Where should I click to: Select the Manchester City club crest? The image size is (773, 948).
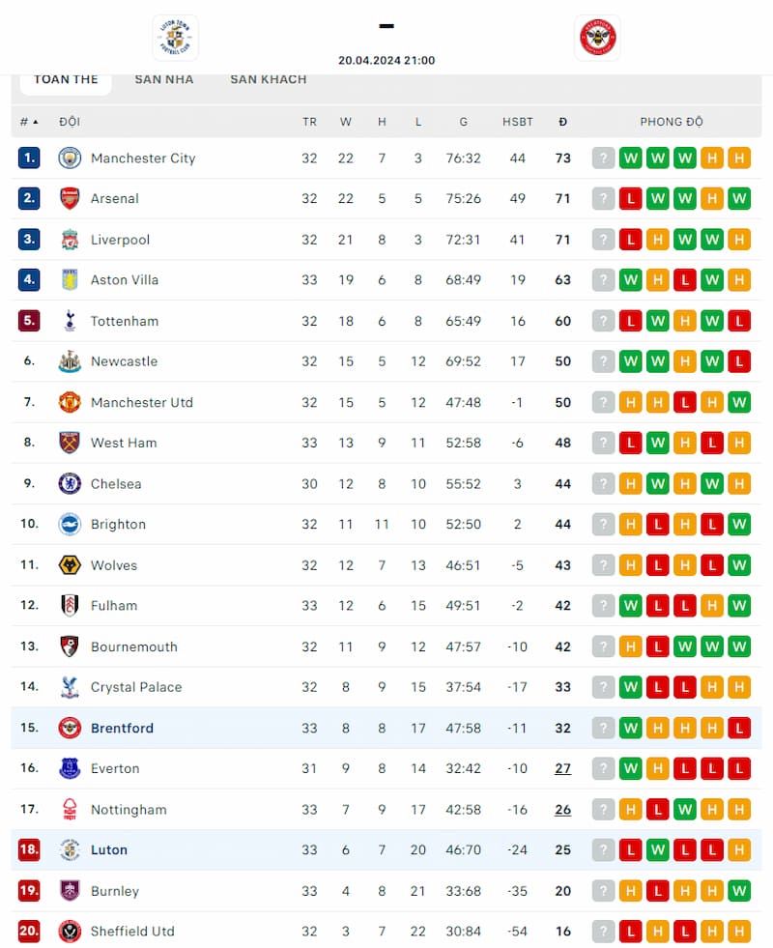click(x=70, y=158)
